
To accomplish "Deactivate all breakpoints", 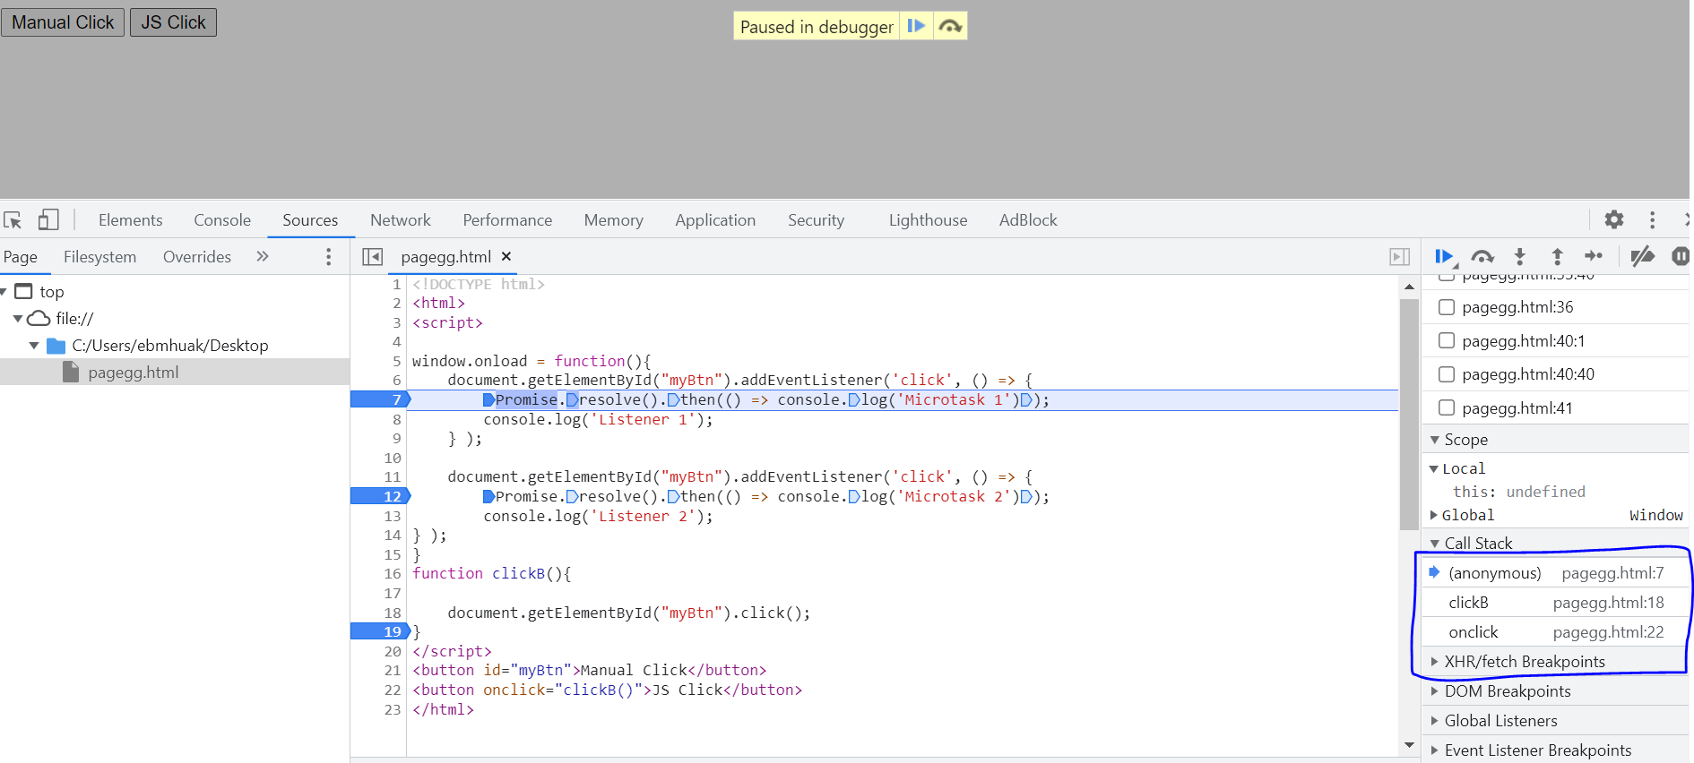I will (x=1642, y=257).
